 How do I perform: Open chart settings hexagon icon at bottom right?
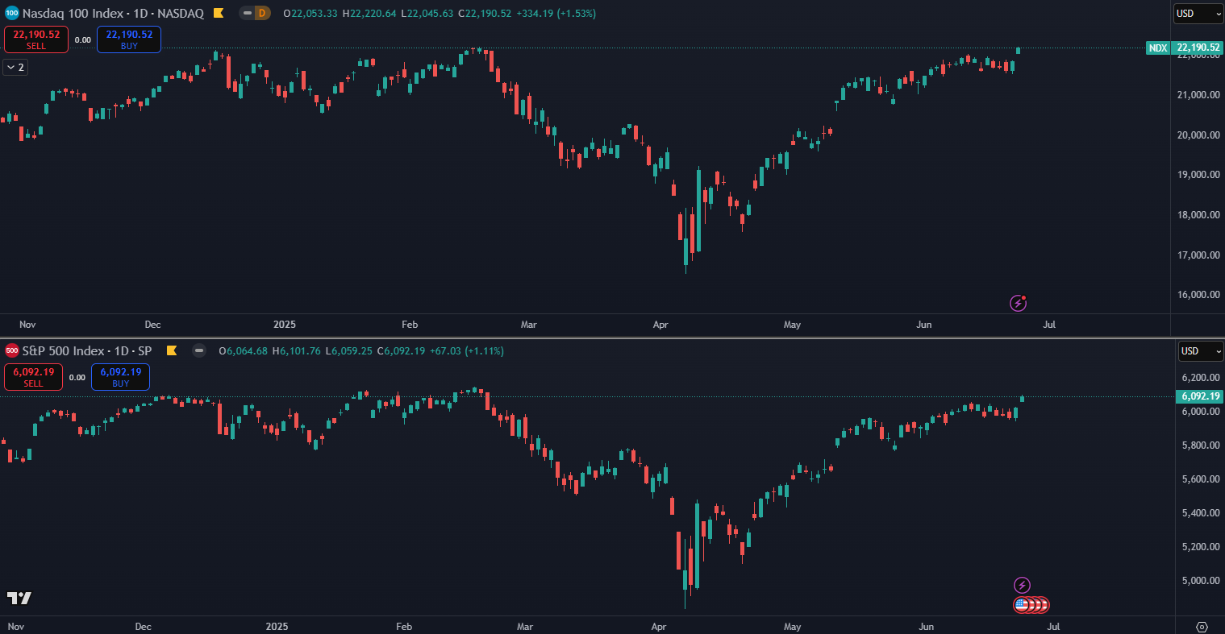coord(1202,627)
